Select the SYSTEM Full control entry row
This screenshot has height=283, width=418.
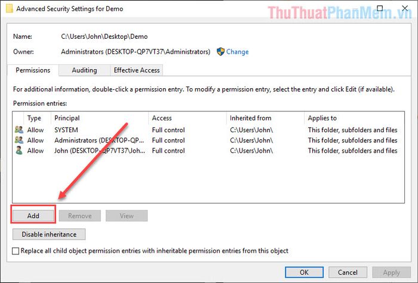coord(208,130)
